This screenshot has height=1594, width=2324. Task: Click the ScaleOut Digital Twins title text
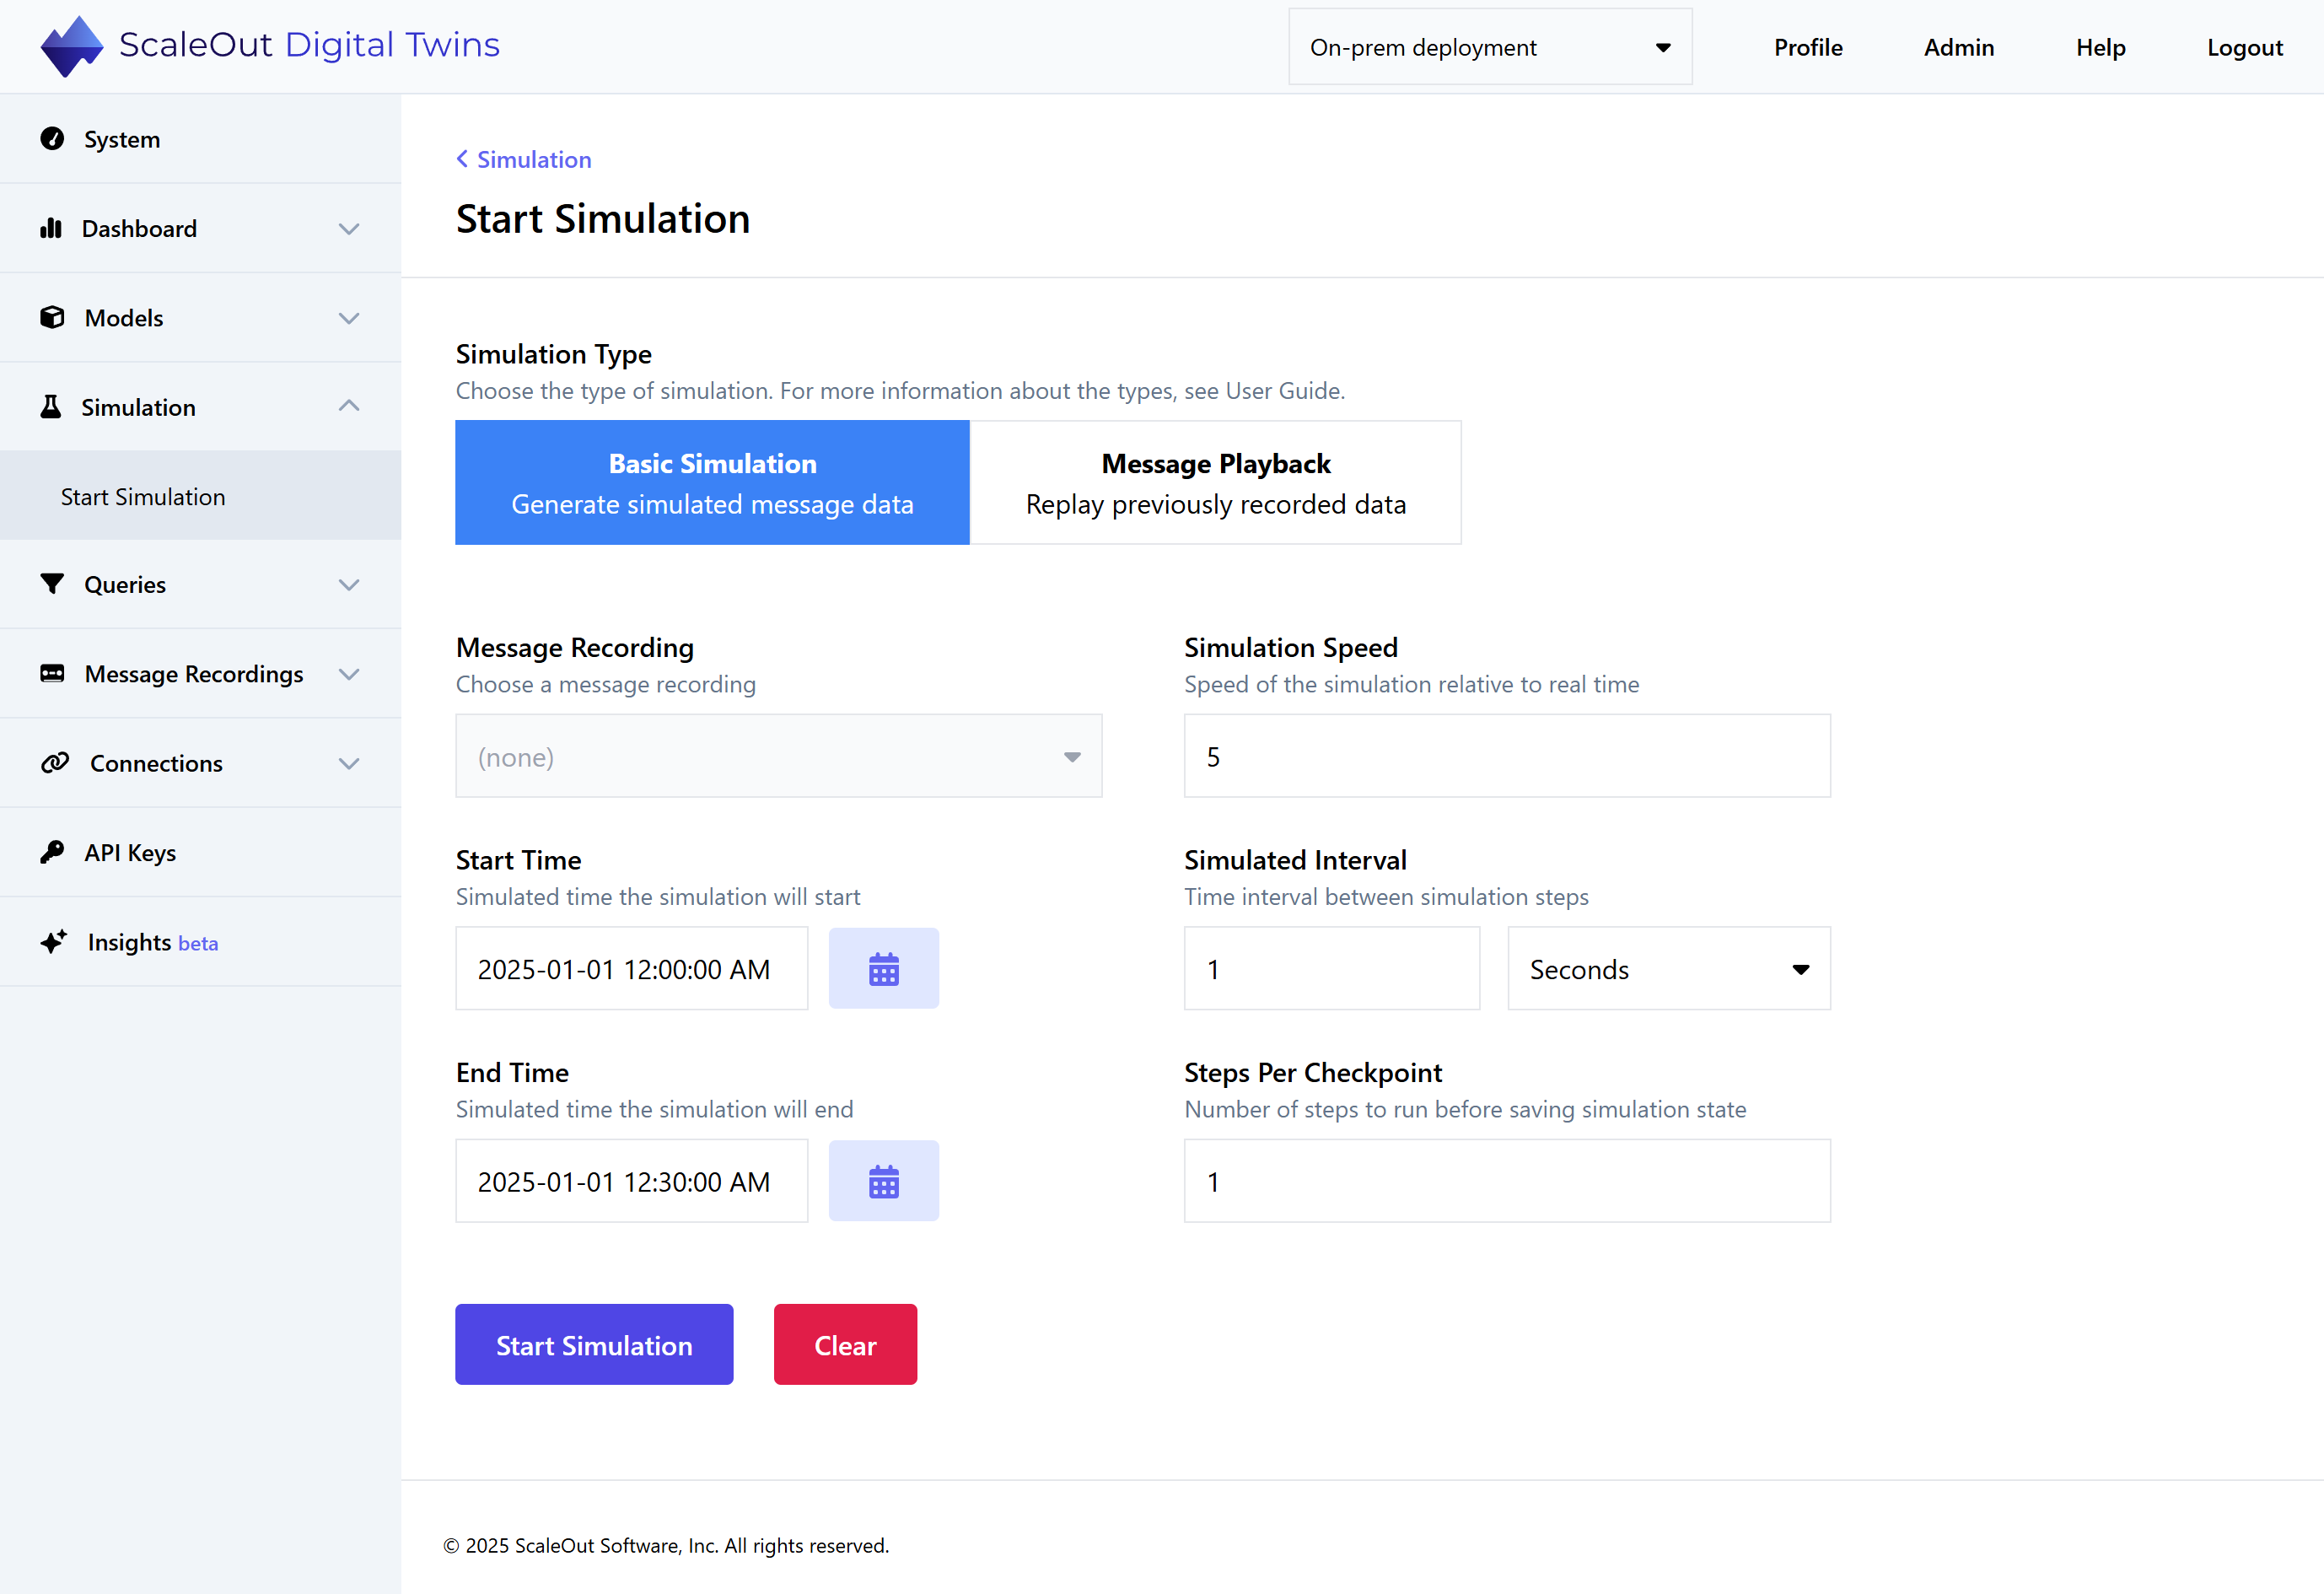coord(309,45)
